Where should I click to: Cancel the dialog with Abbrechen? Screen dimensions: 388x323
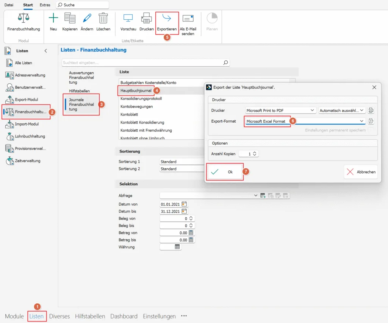(x=361, y=172)
